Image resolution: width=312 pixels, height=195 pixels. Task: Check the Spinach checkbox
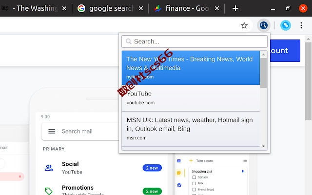pyautogui.click(x=194, y=177)
